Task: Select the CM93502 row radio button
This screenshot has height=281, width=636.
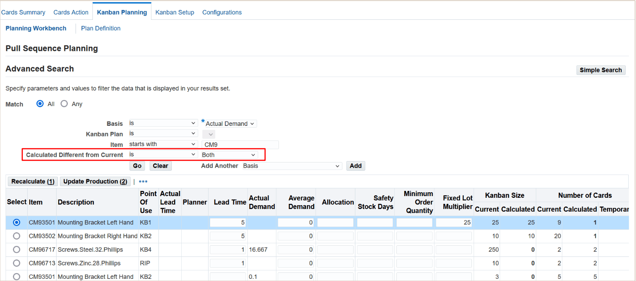Action: click(16, 236)
